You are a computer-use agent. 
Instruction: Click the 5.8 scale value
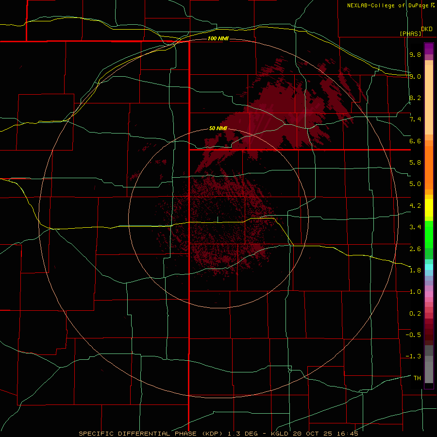tap(415, 163)
